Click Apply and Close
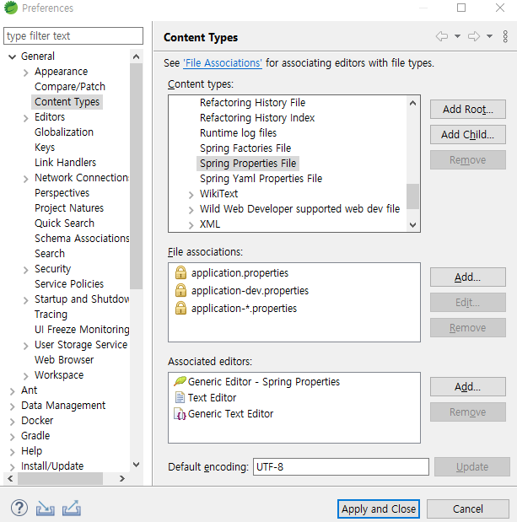Screen dimensions: 517x522 (x=379, y=509)
